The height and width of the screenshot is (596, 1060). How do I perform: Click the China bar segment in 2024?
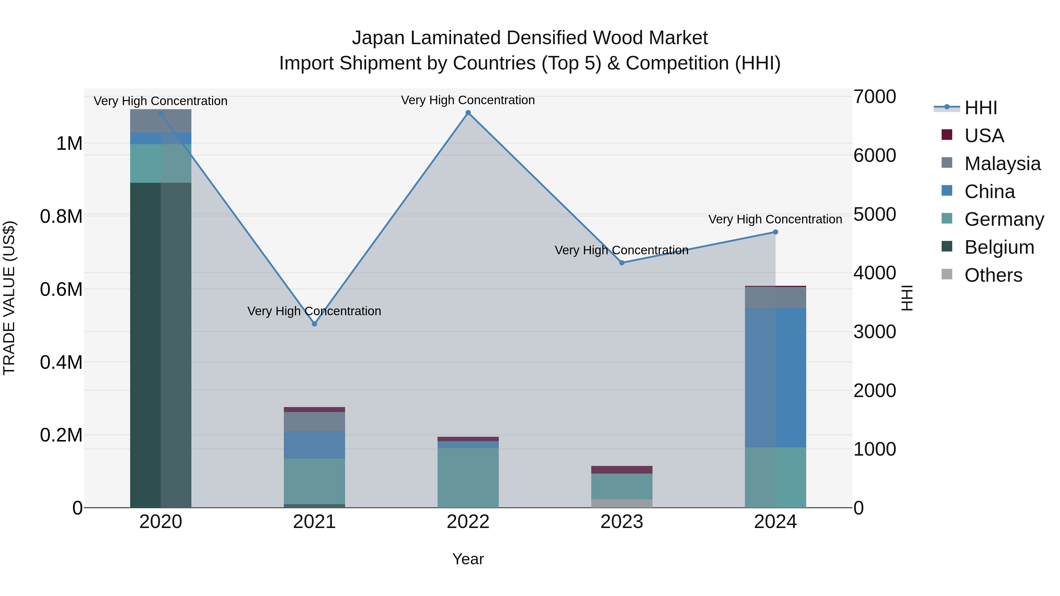pos(776,378)
